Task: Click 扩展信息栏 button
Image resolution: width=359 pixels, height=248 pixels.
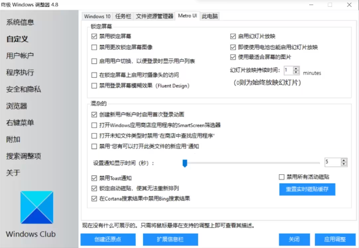Action: (171, 239)
